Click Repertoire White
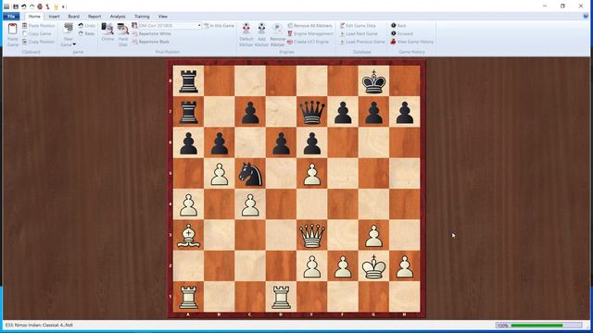593x333 pixels. 151,33
